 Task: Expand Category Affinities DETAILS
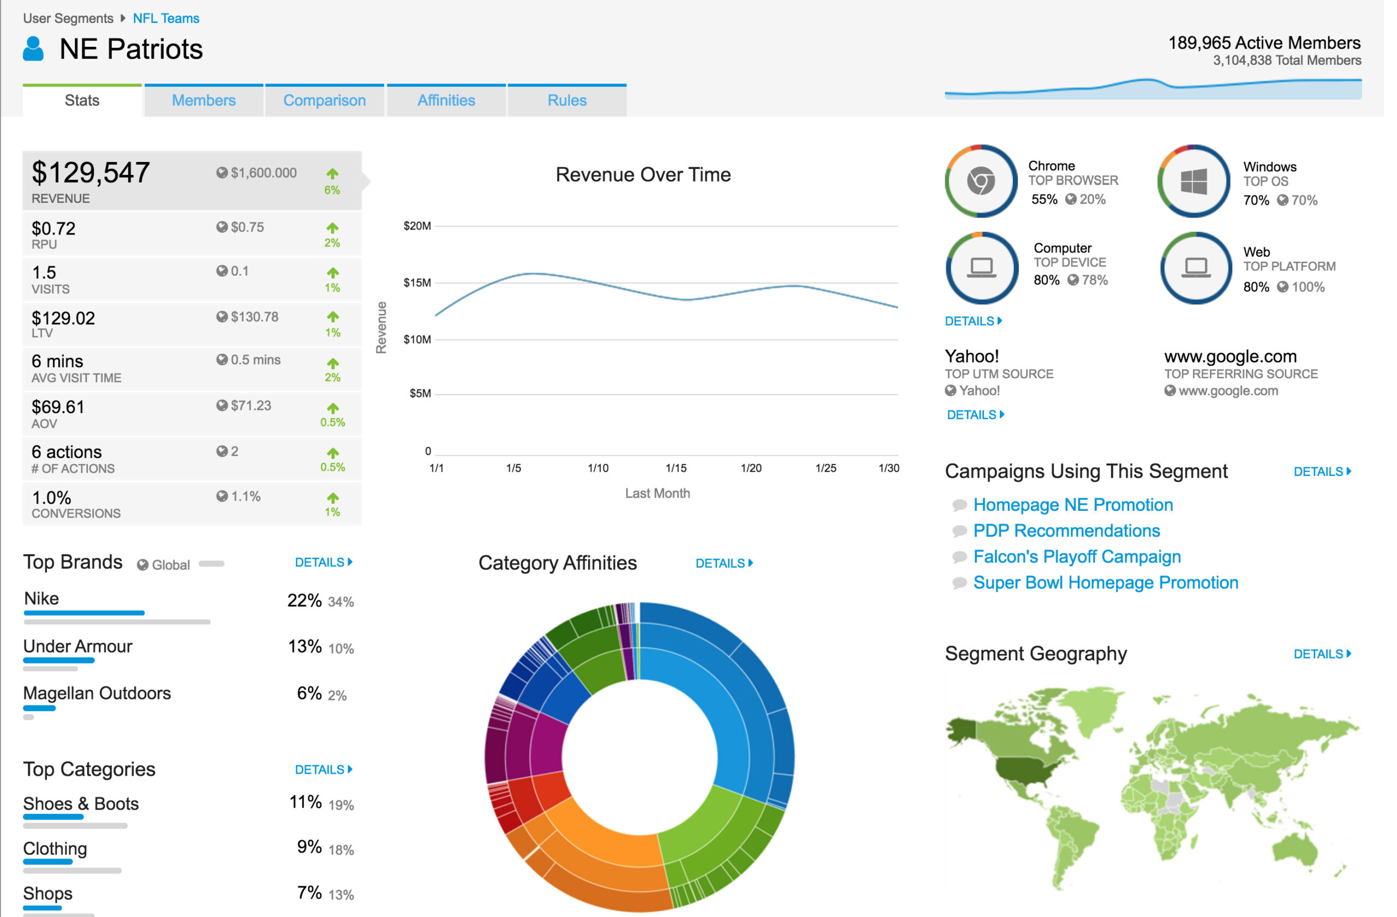(724, 563)
